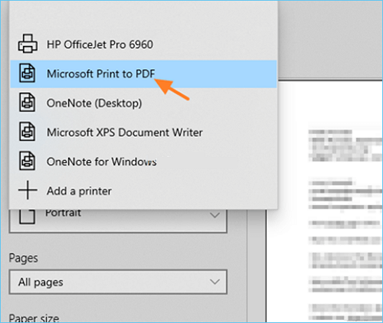Click the Microsoft XPS Document Writer icon

point(27,132)
